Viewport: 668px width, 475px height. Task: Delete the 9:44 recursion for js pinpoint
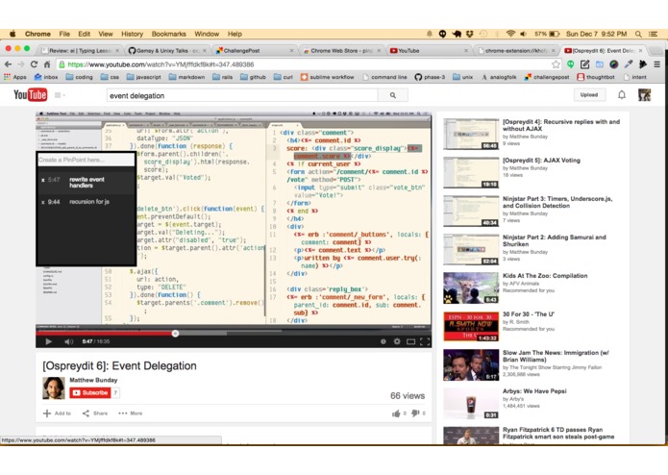[43, 202]
